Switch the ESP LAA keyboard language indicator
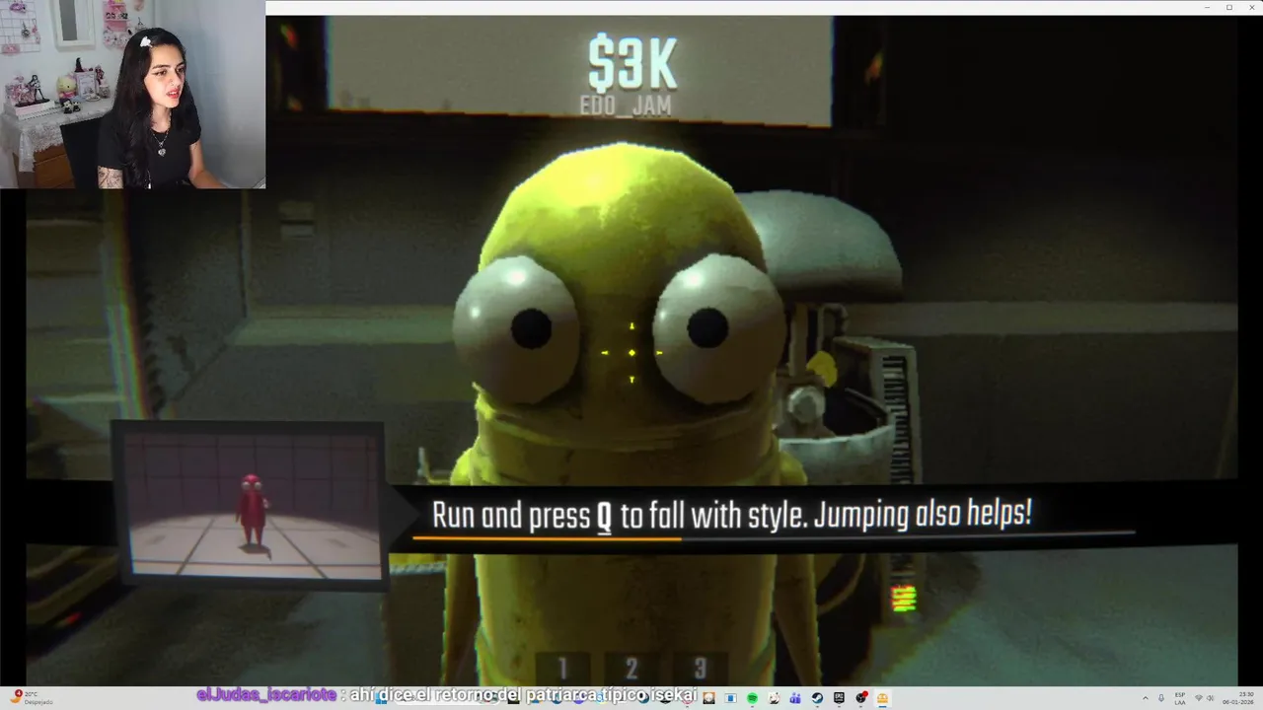The width and height of the screenshot is (1263, 710). (x=1180, y=698)
